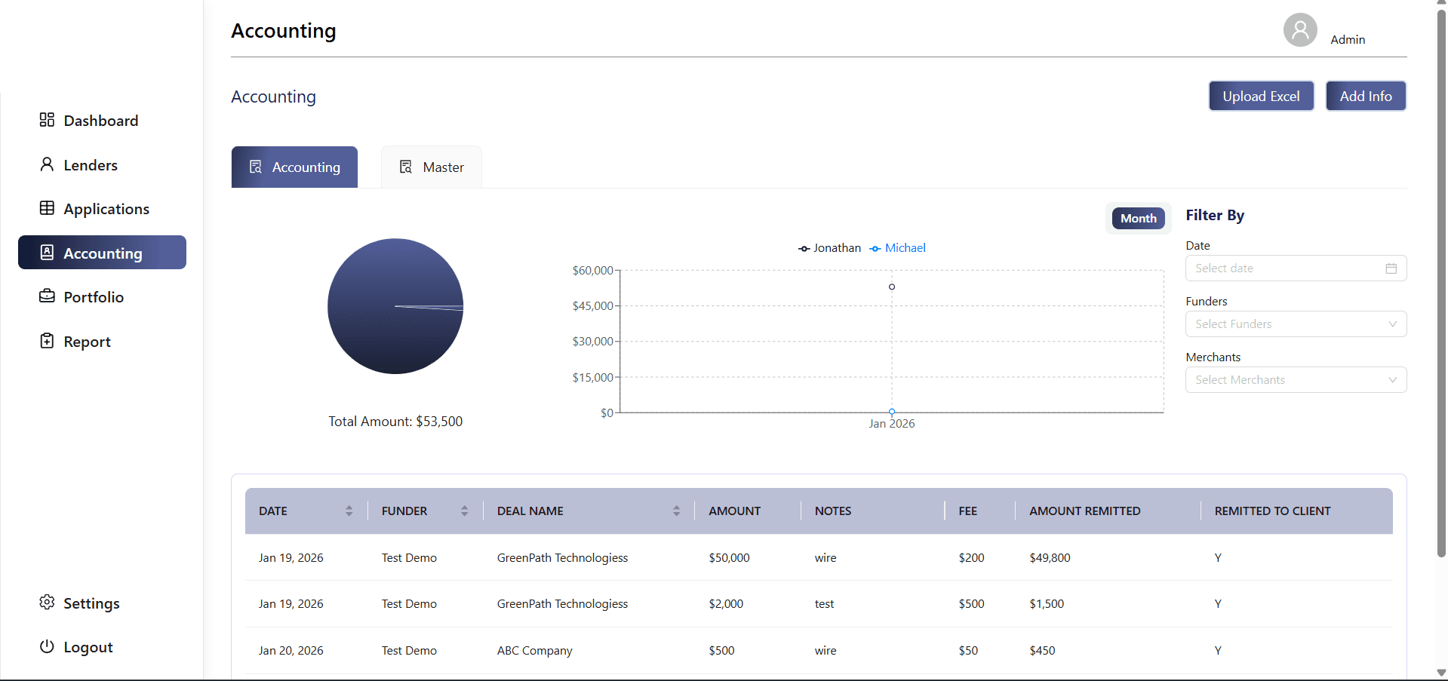
Task: Open the Select Merchants dropdown
Action: click(x=1296, y=380)
